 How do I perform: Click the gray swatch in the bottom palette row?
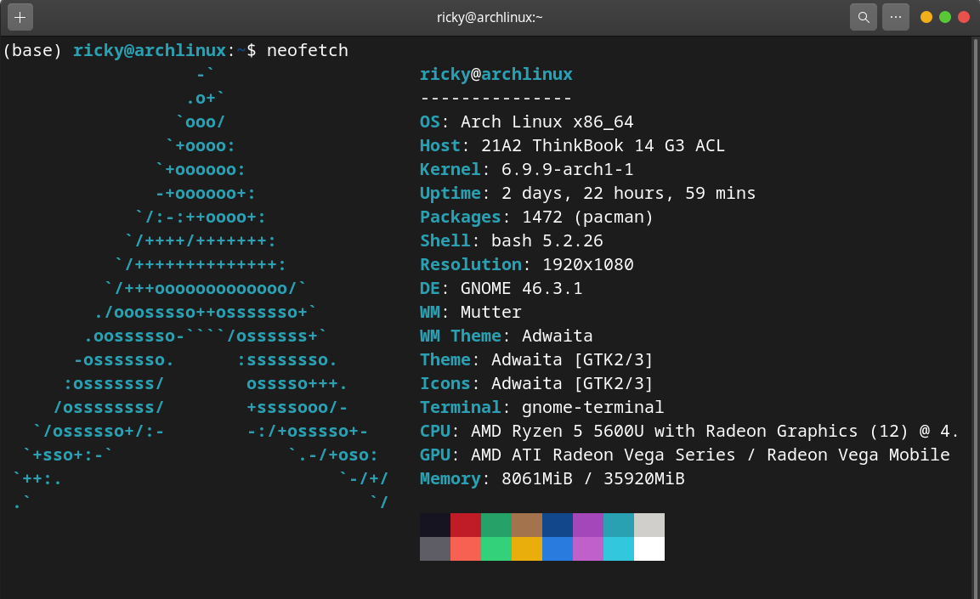(435, 551)
